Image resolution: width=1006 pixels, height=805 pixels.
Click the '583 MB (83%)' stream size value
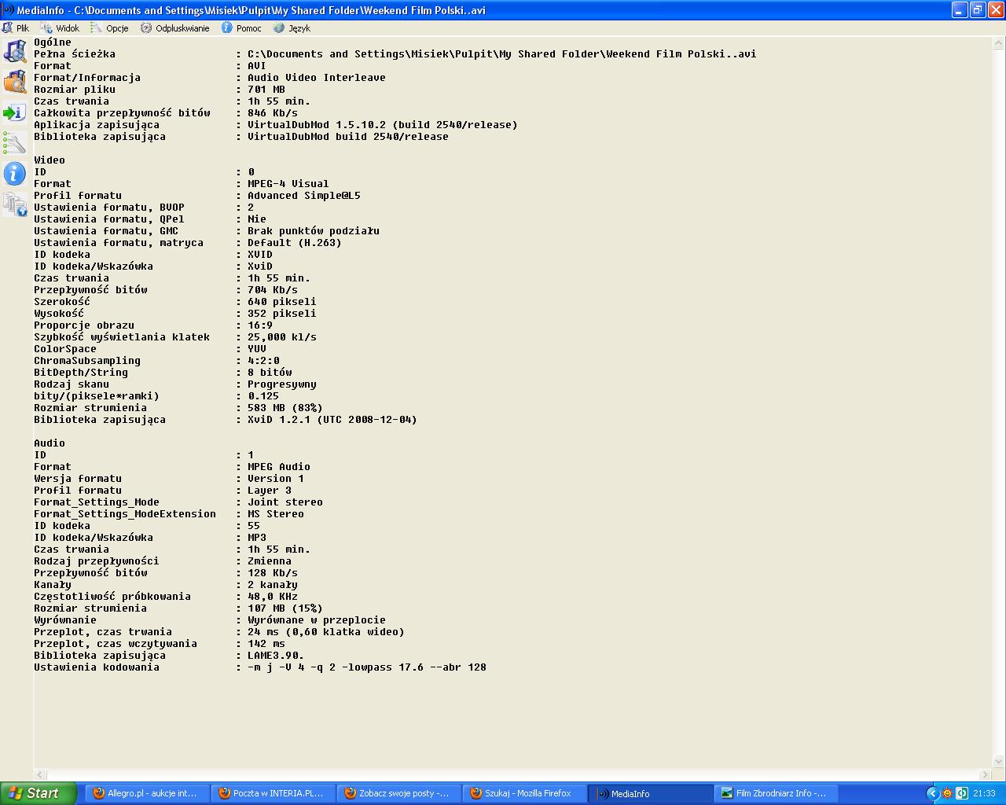point(285,408)
